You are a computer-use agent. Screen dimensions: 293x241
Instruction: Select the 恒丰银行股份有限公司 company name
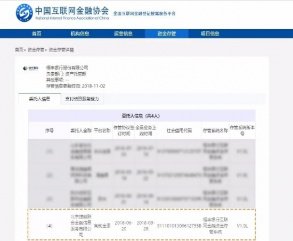click(x=67, y=68)
